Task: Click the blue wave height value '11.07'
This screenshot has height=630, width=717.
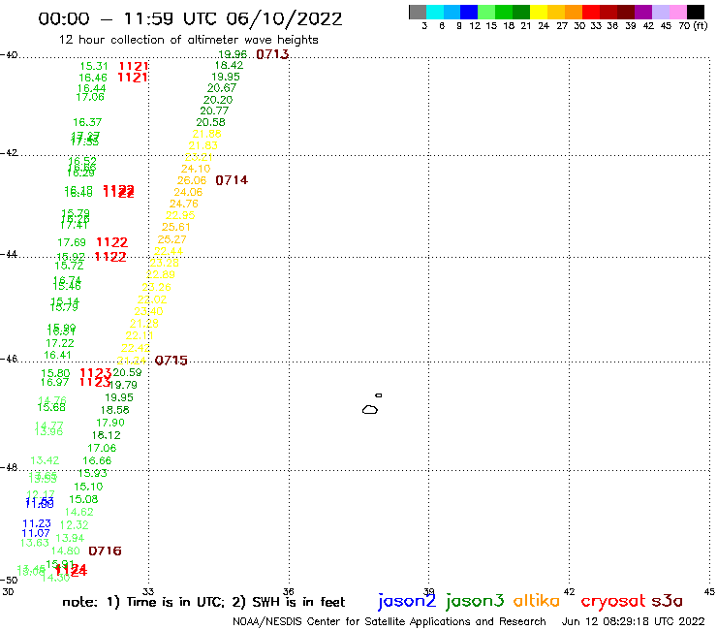Action: coord(36,533)
